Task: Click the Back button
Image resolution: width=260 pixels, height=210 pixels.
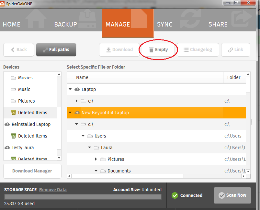Action: pos(18,50)
